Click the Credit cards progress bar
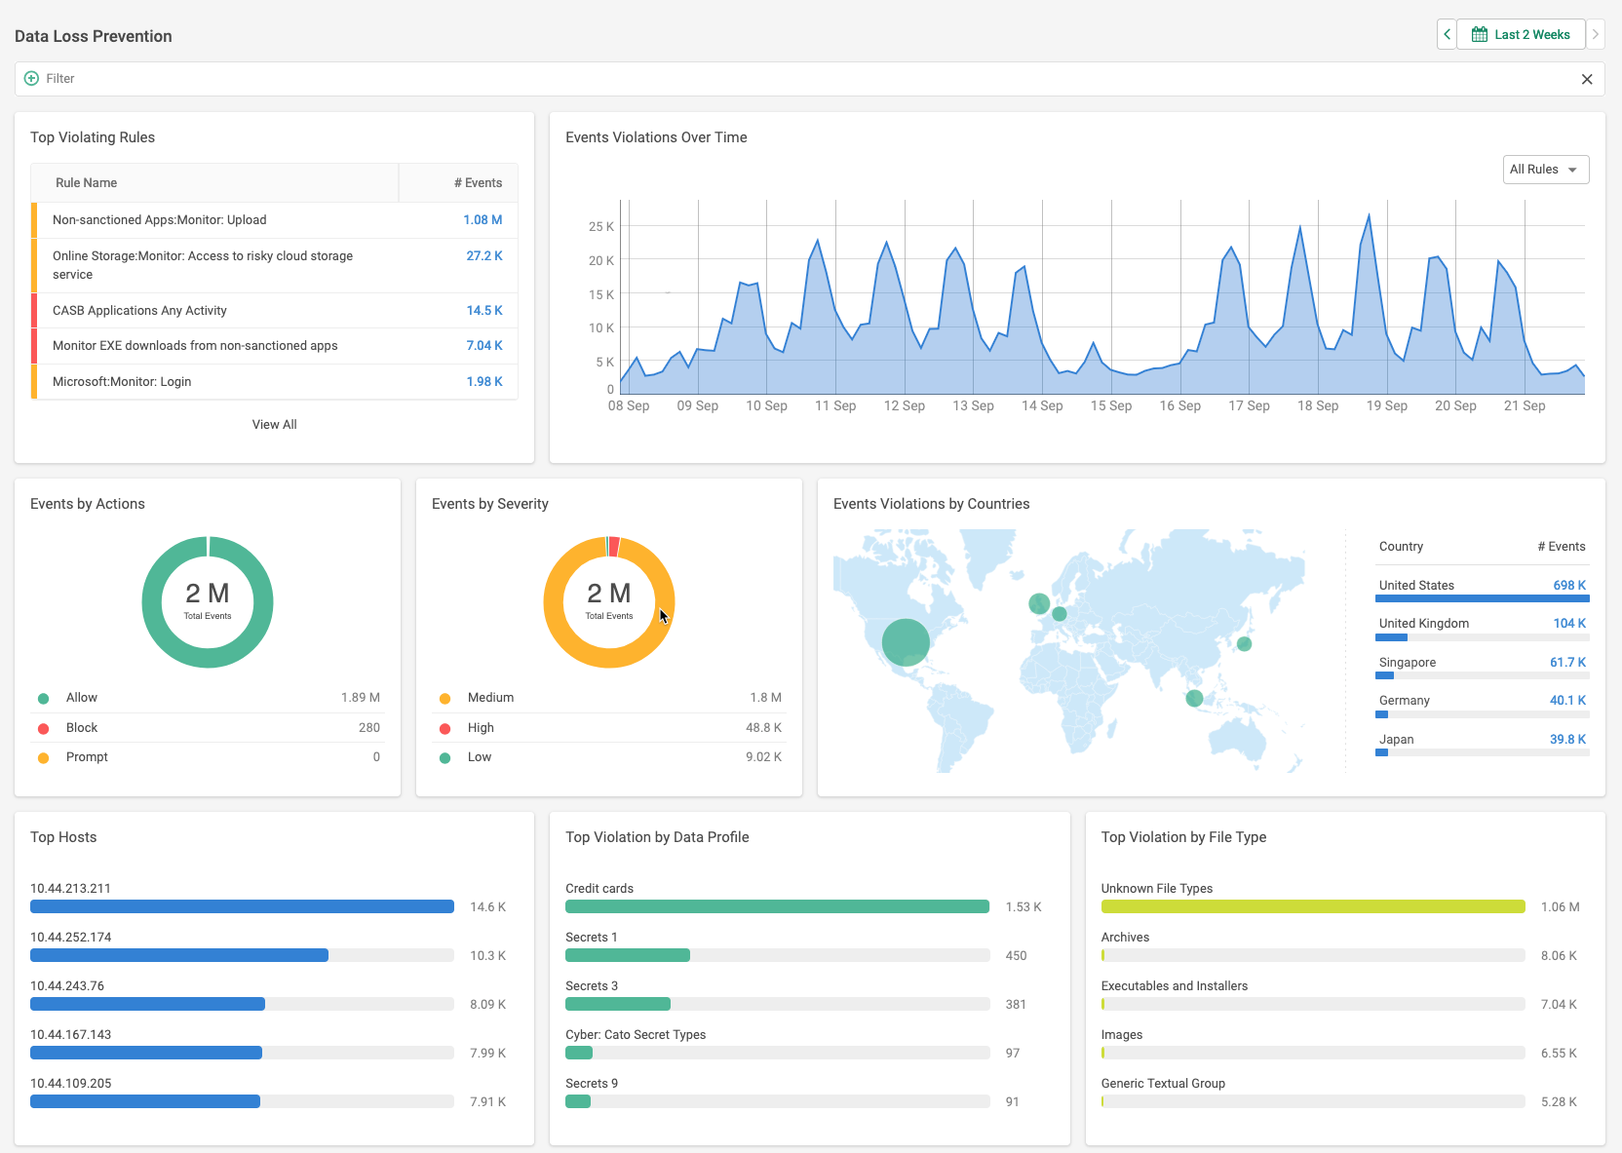This screenshot has width=1622, height=1153. (777, 906)
